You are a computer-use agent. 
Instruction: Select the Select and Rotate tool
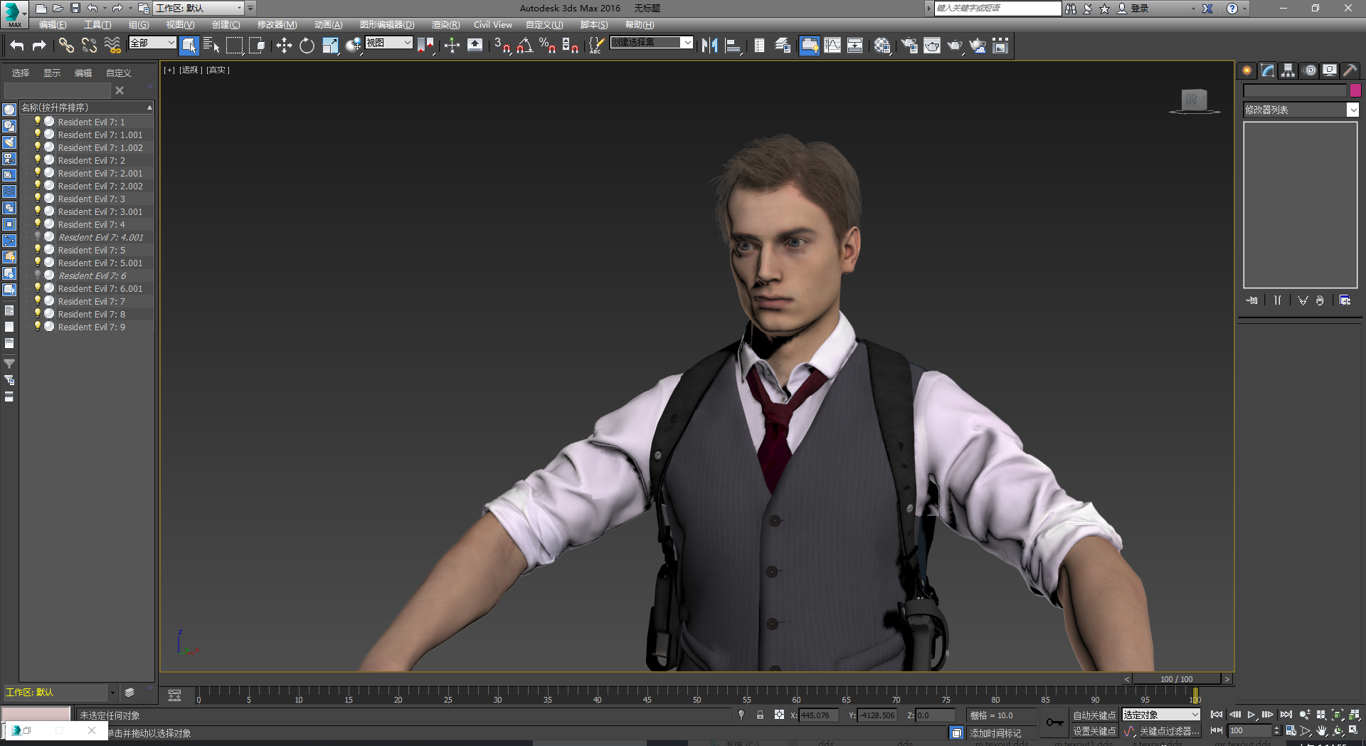307,46
